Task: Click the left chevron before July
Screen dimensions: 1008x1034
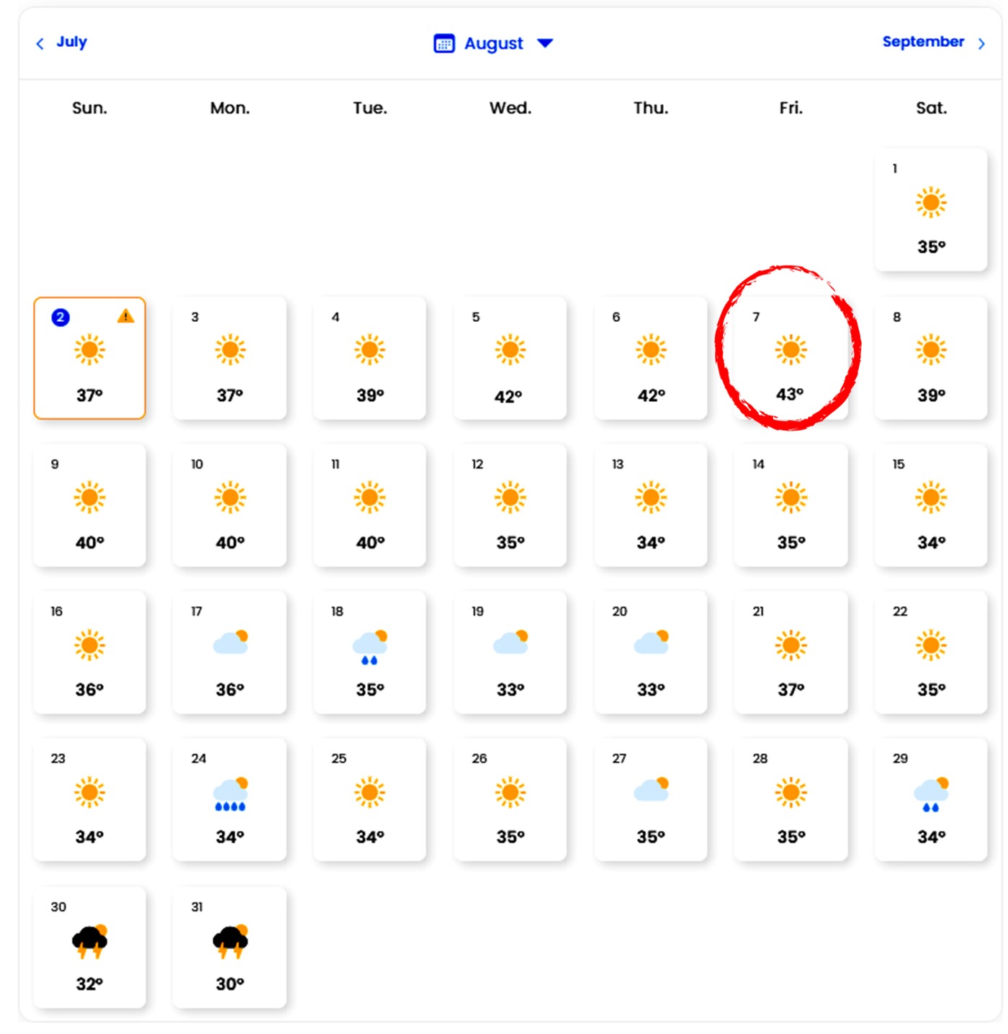Action: click(x=40, y=44)
